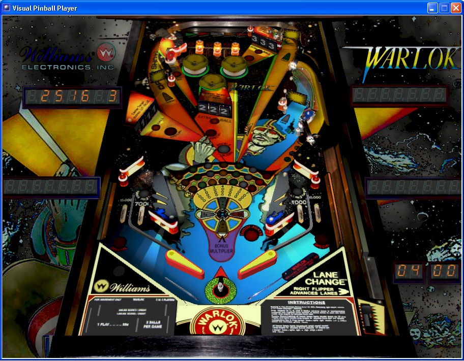
Task: Click the blank score display at lower left
Action: point(51,187)
